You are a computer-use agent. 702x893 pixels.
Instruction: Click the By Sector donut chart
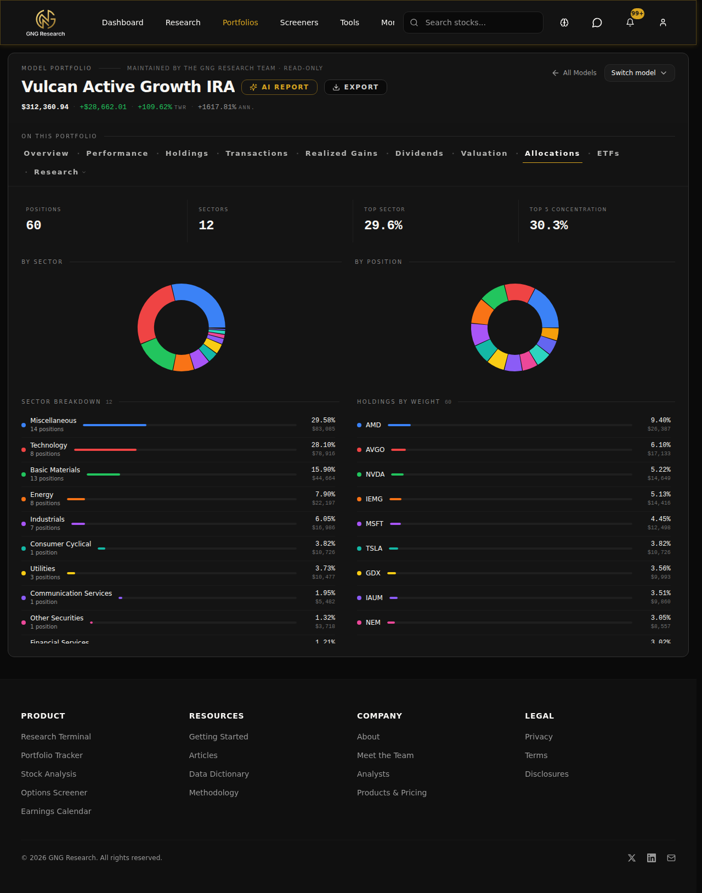point(182,327)
